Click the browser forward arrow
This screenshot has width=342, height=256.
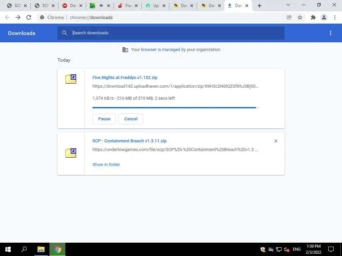coord(18,17)
